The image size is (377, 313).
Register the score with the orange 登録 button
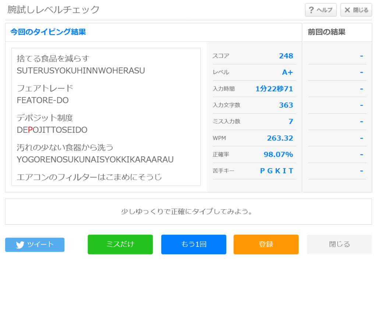coord(266,245)
